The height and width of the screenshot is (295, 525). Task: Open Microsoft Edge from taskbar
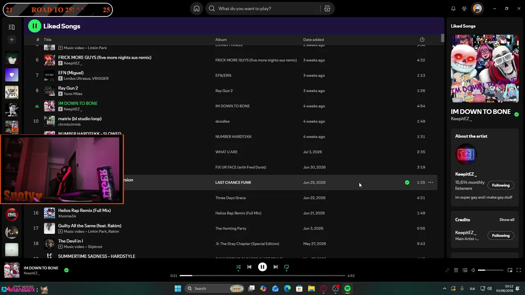288,289
